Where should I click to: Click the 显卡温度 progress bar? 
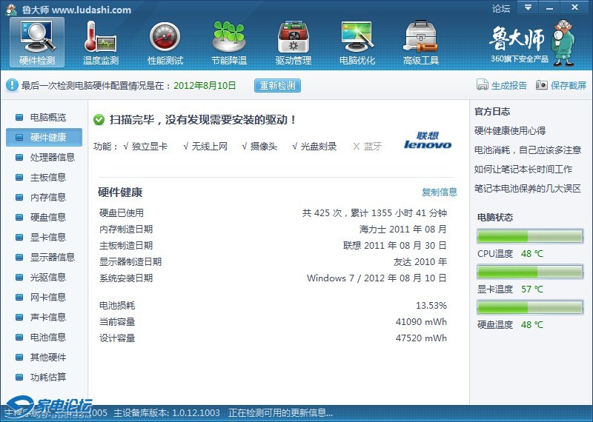(530, 272)
